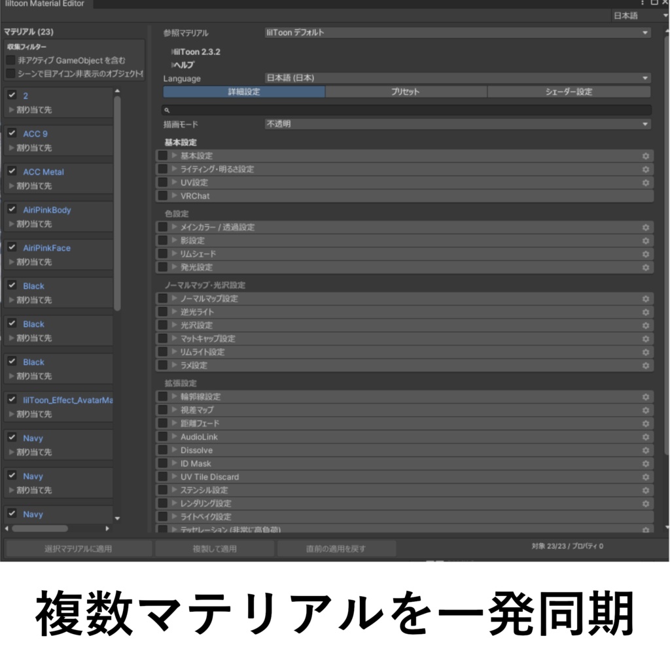Open the gear settings for ステンシル設定 section
The image size is (670, 670).
coord(645,490)
